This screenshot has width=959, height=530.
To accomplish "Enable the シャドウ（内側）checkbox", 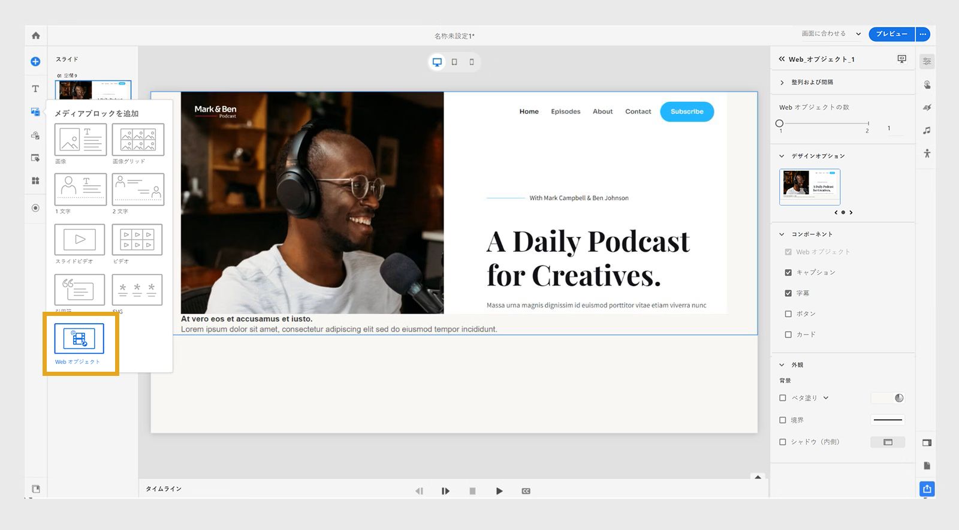I will pos(783,442).
